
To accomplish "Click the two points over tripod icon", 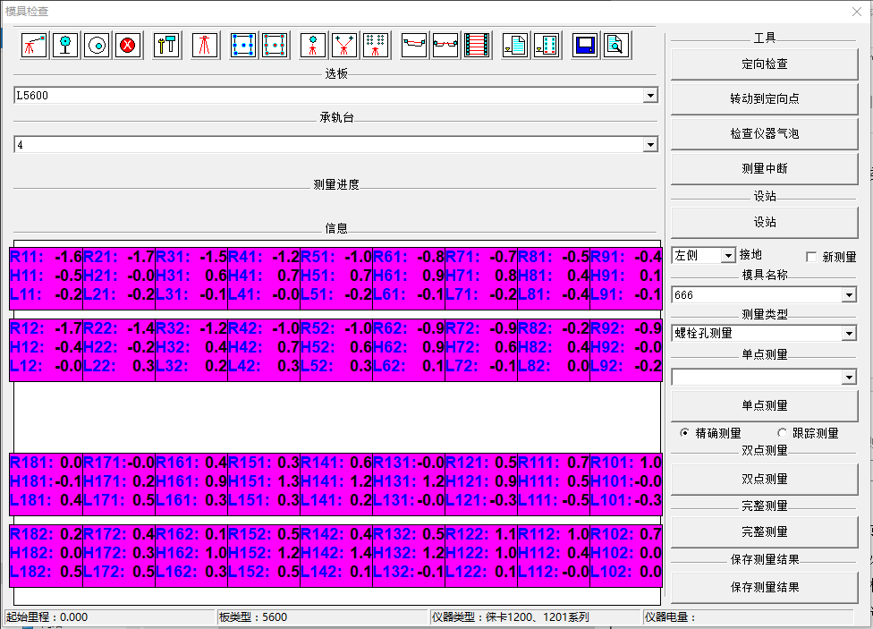I will [x=344, y=45].
